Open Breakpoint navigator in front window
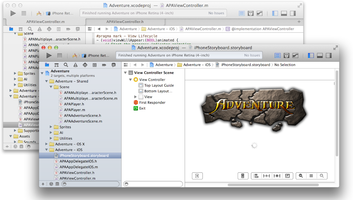Image resolution: width=353 pixels, height=200 pixels. tap(104, 65)
